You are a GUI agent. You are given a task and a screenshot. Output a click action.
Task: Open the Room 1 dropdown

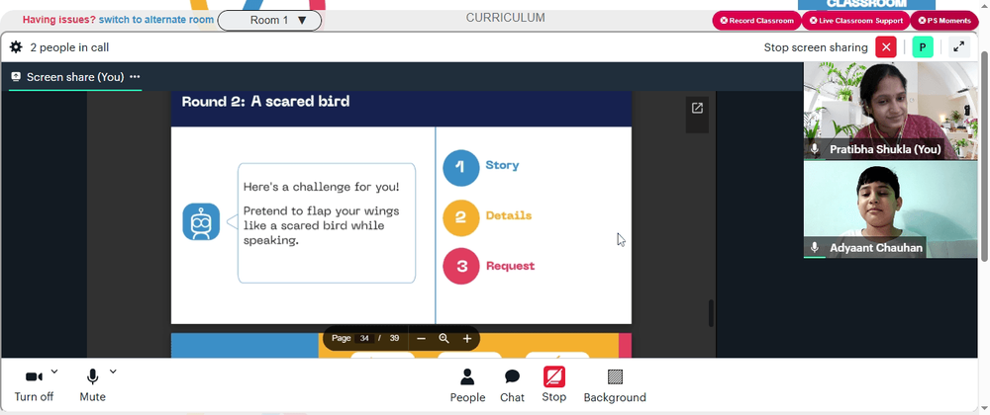pyautogui.click(x=269, y=20)
